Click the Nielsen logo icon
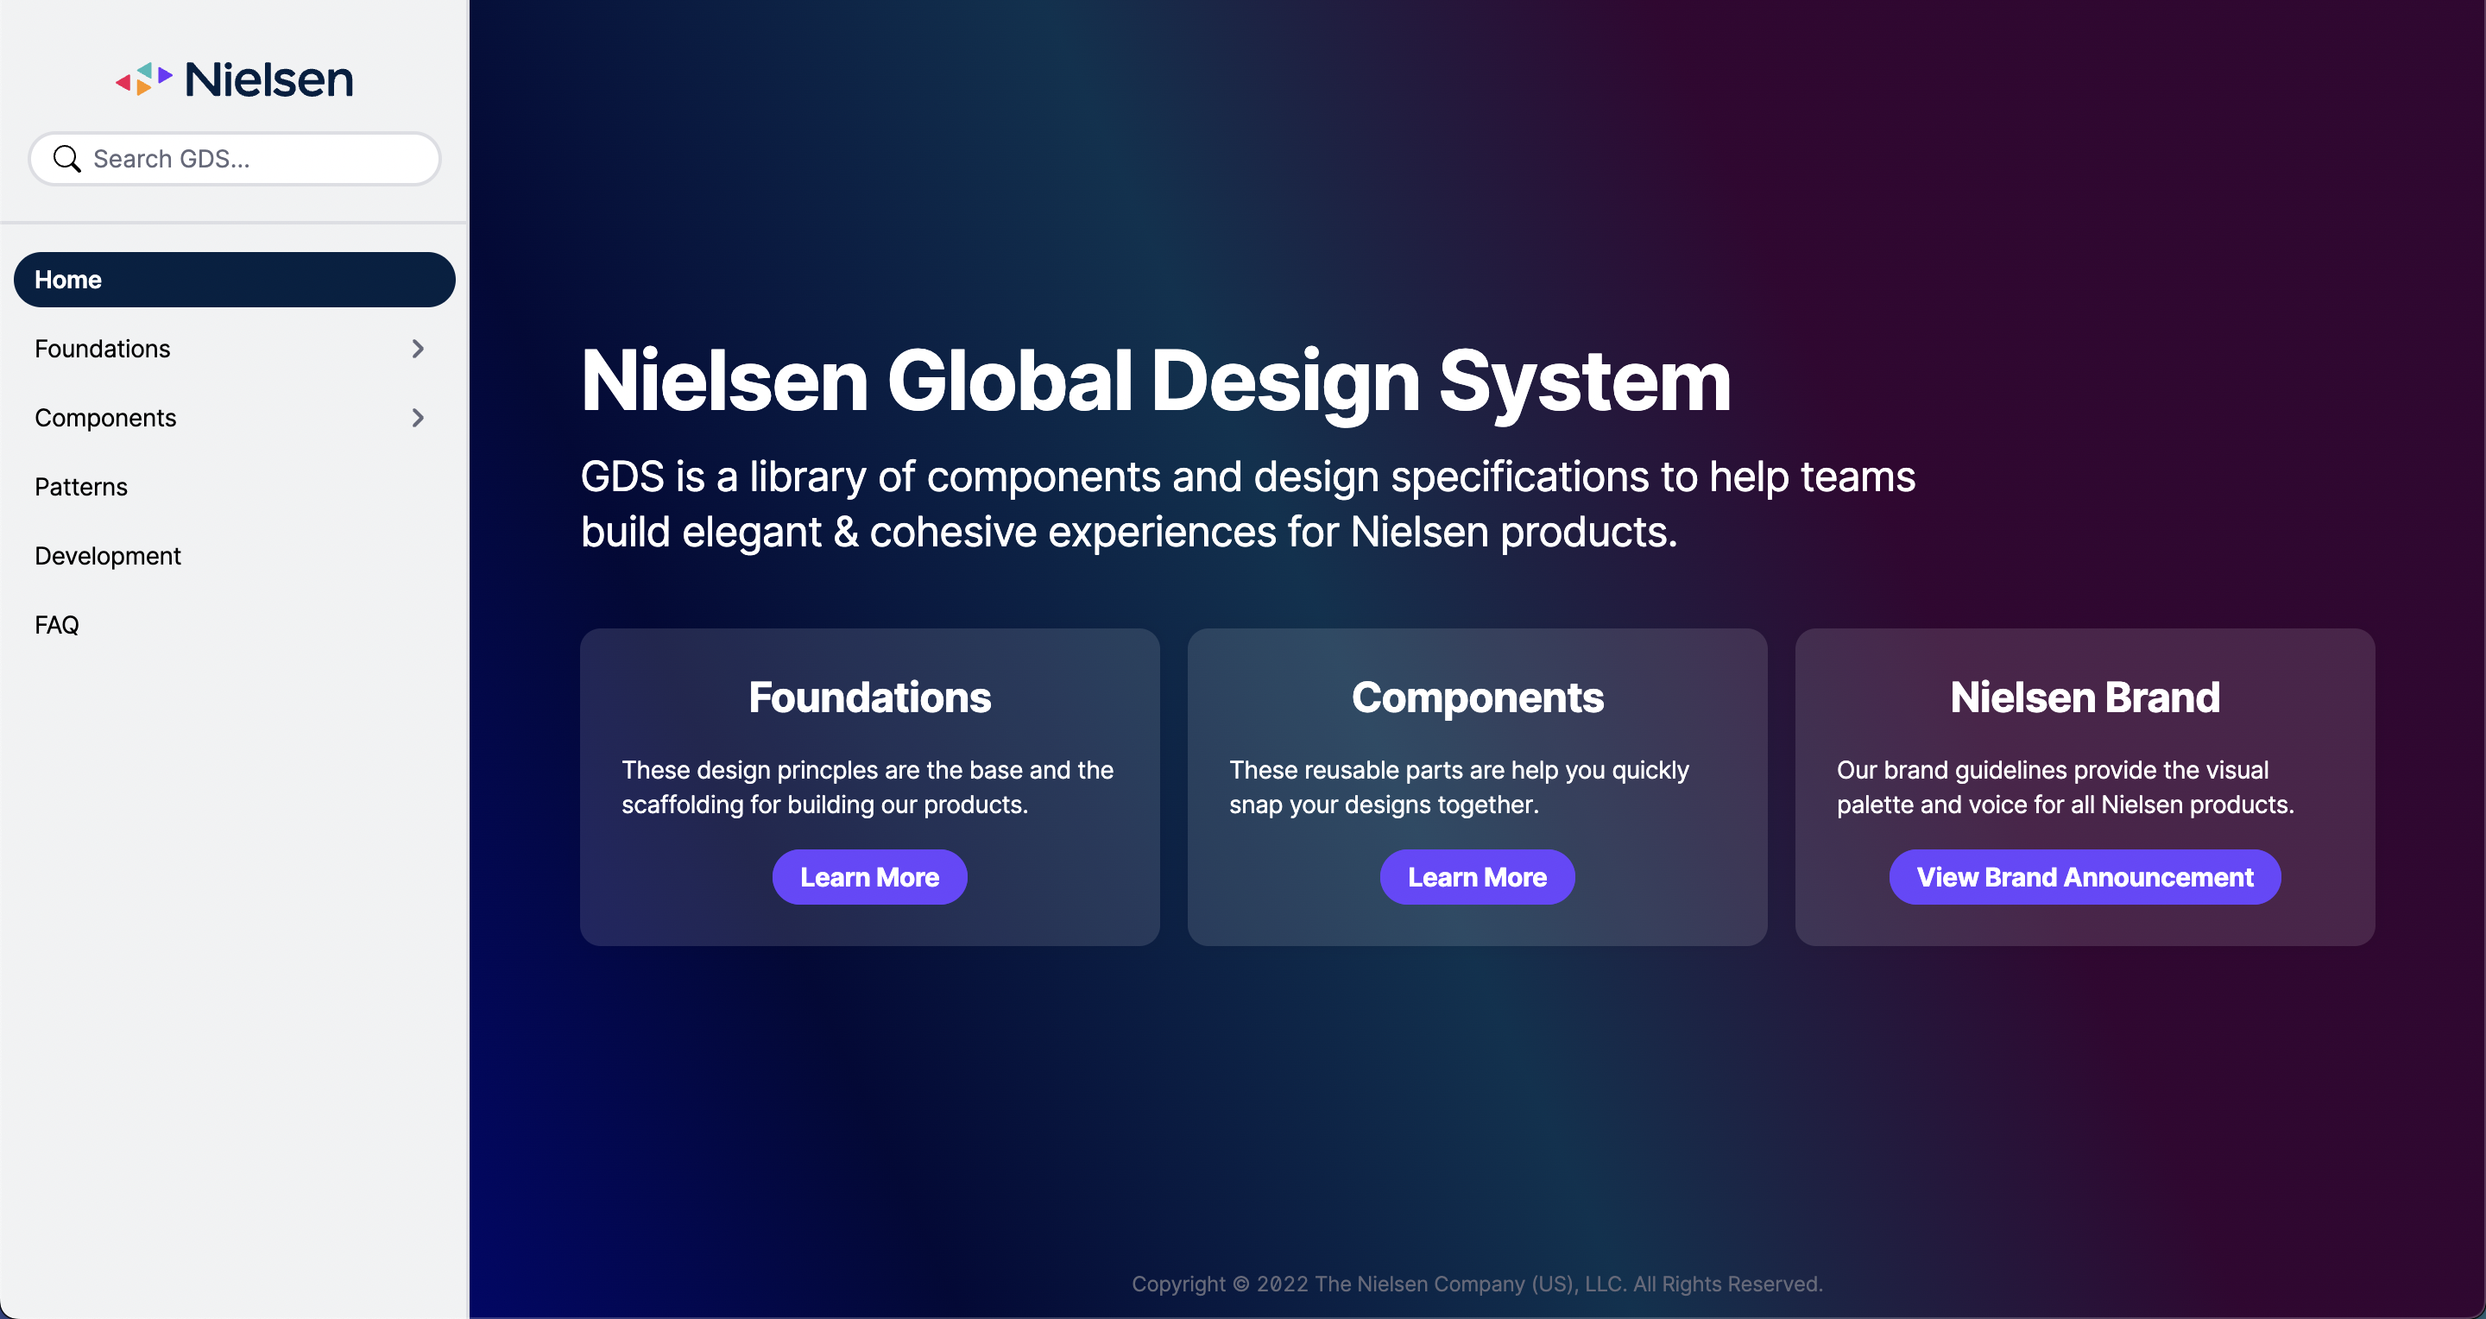Screen dimensions: 2486x1319 (144, 79)
